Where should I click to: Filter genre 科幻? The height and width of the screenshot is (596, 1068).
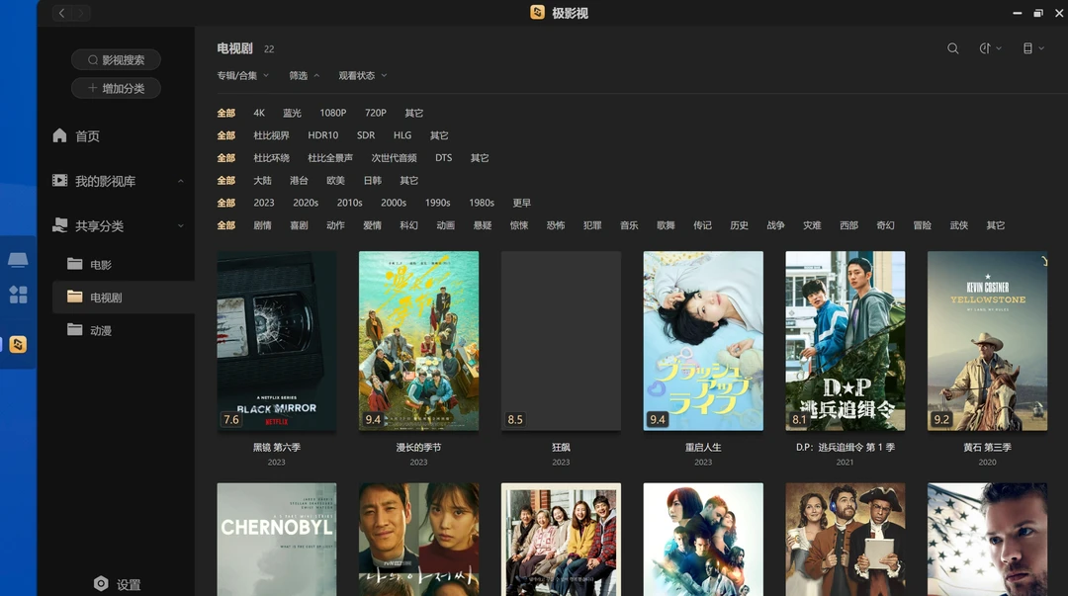click(408, 225)
